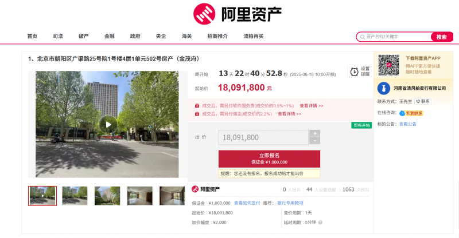Select fifth thumbnail showing dark interior
The image size is (459, 238).
(172, 196)
